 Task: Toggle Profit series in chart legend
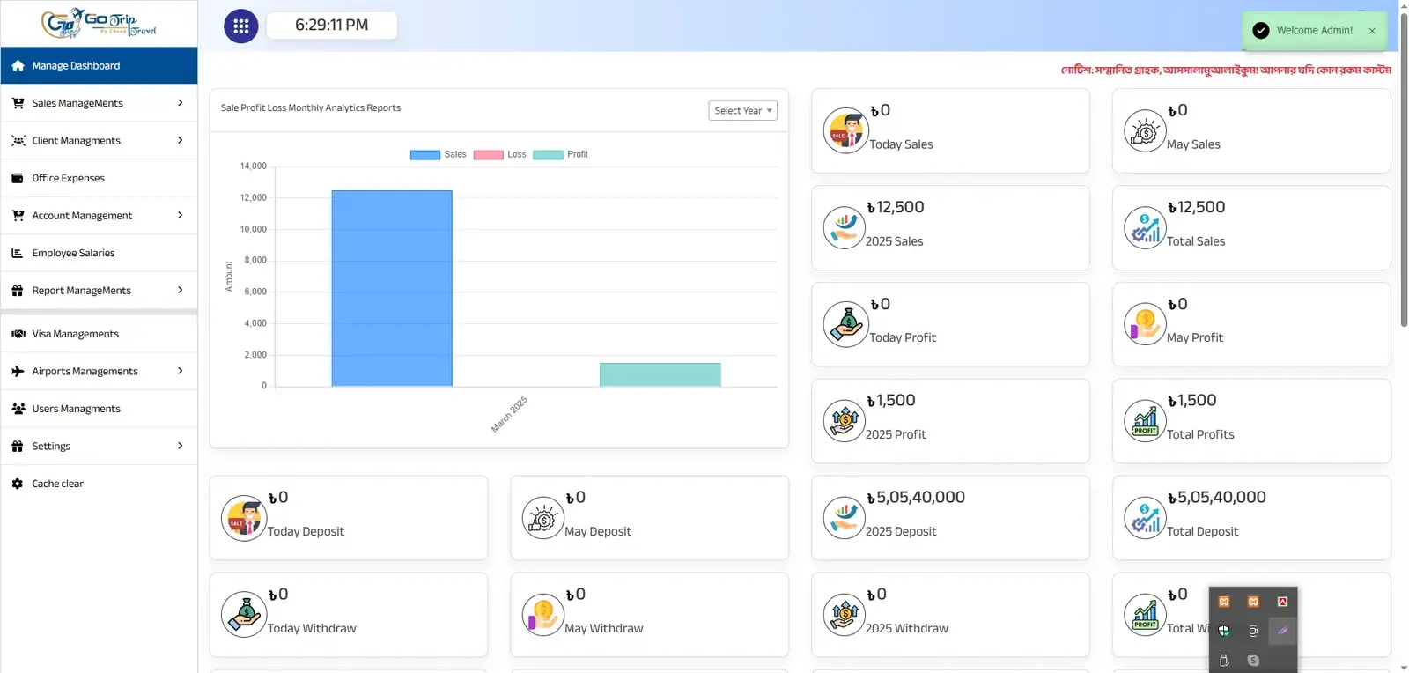click(x=560, y=155)
